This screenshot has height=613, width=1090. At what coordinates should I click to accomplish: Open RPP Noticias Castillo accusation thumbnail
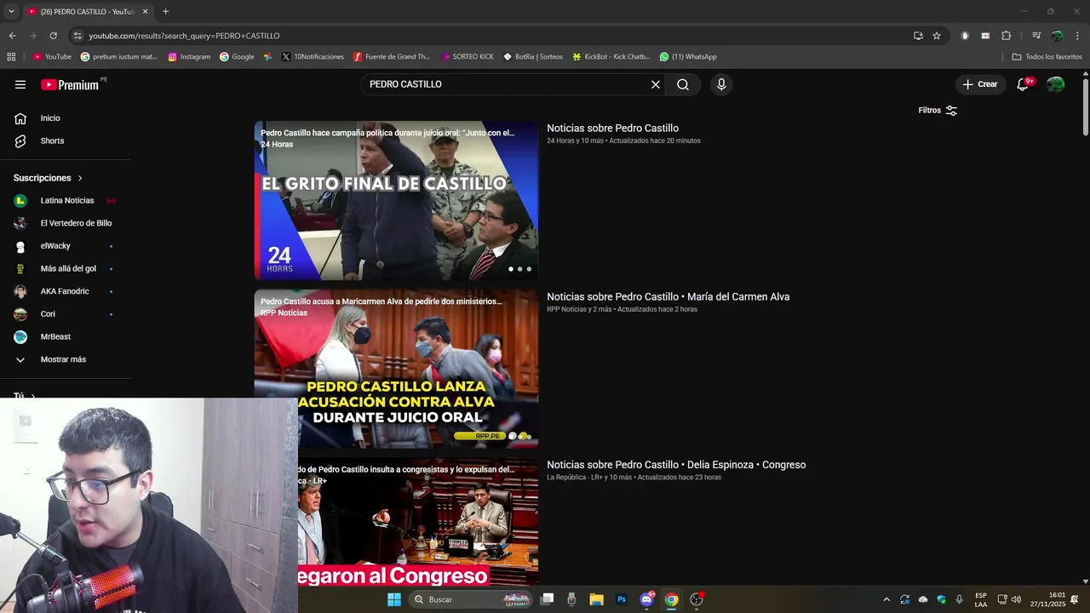click(396, 370)
